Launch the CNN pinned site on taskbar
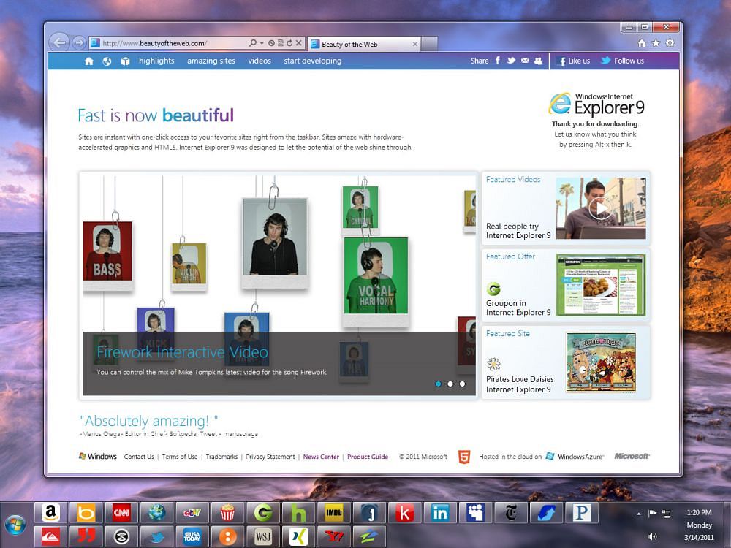The image size is (731, 548). (x=121, y=513)
